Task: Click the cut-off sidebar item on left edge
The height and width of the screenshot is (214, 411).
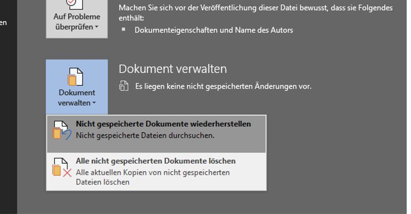Action: click(x=3, y=23)
